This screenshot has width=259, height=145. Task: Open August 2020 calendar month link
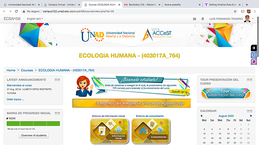pyautogui.click(x=226, y=116)
